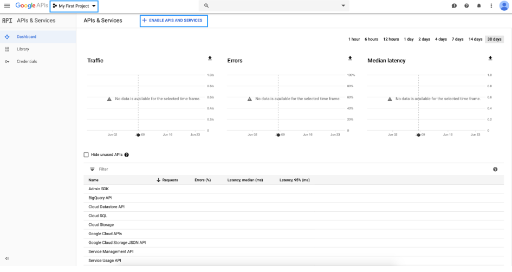Image resolution: width=512 pixels, height=272 pixels.
Task: Collapse the sidebar with bottom arrow
Action: [x=7, y=258]
